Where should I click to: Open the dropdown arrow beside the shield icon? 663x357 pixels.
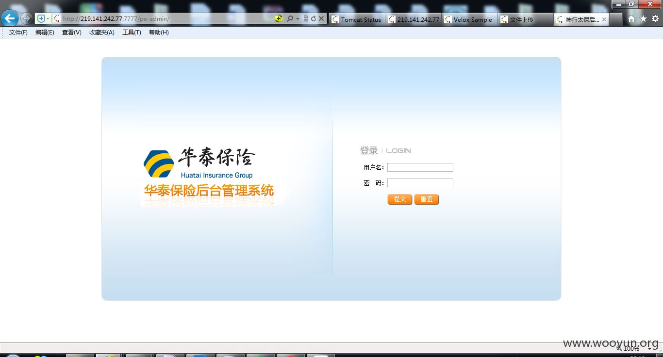[48, 19]
